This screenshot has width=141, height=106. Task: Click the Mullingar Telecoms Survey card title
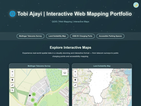tap(39, 66)
